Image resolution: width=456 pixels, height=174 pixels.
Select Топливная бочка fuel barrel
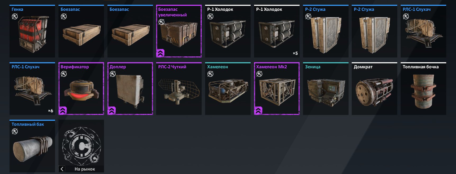pos(423,88)
